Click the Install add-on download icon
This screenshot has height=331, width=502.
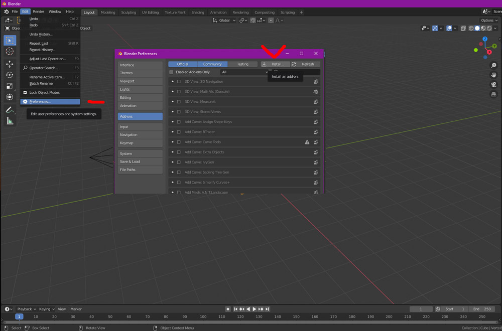tap(264, 64)
